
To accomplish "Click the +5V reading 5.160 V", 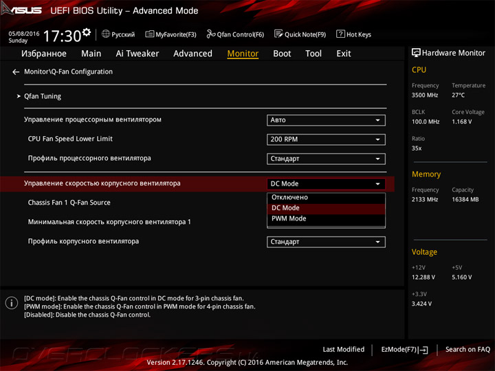I will [461, 278].
